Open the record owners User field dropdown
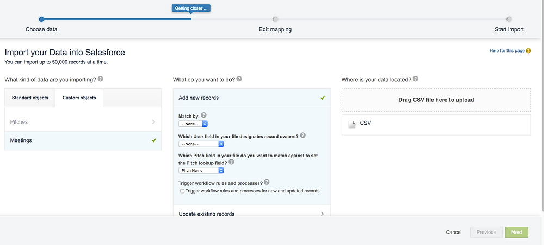The width and height of the screenshot is (544, 245). [201, 144]
